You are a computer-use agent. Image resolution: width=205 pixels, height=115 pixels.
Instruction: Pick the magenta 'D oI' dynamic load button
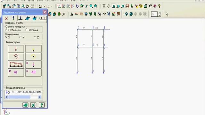16,72
